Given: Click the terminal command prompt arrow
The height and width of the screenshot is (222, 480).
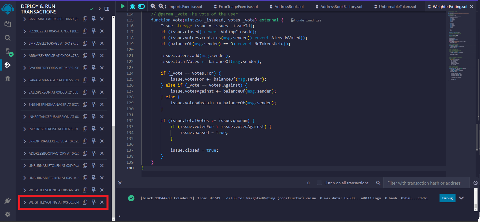Looking at the screenshot, I should (x=119, y=216).
